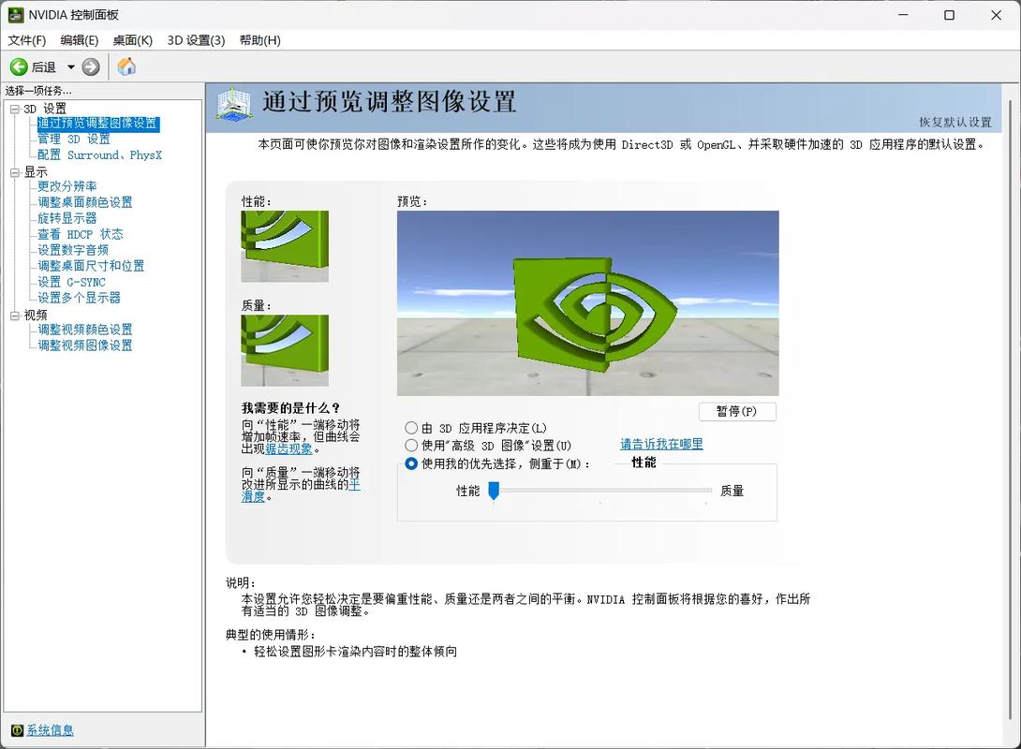
Task: Select 由 3D 应用程序决定 option
Action: point(411,427)
